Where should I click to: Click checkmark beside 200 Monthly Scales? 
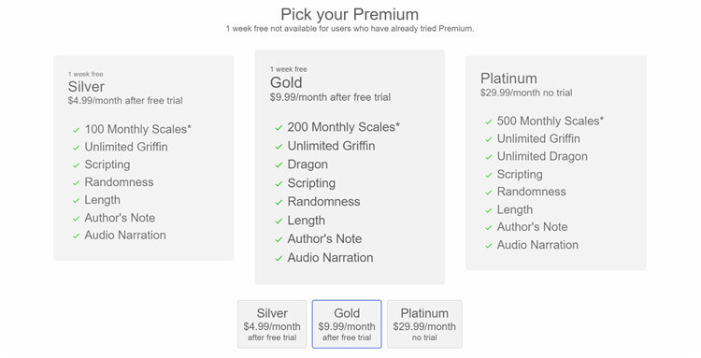tap(279, 128)
